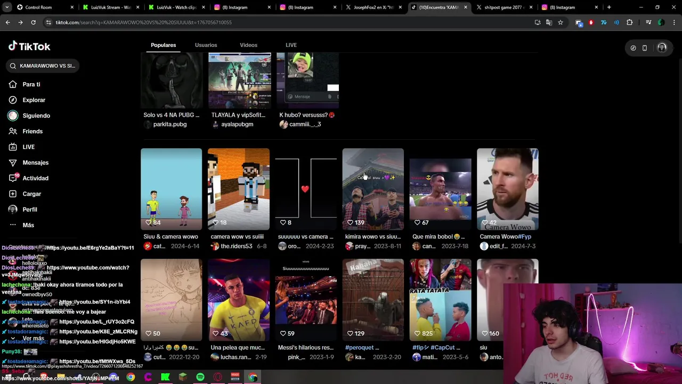682x384 pixels.
Task: Open the Camera Wowo #Fyp Messi video
Action: [507, 189]
